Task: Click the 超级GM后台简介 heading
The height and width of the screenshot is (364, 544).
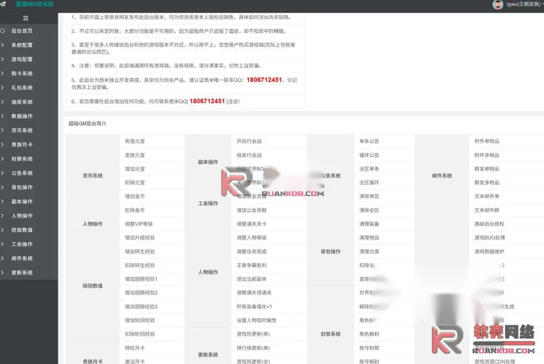Action: pyautogui.click(x=88, y=123)
